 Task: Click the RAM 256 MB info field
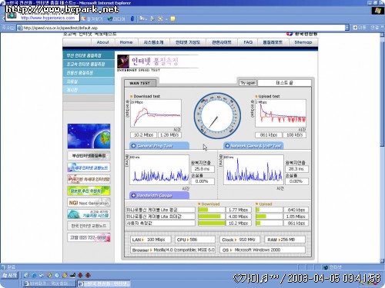[x=285, y=240]
